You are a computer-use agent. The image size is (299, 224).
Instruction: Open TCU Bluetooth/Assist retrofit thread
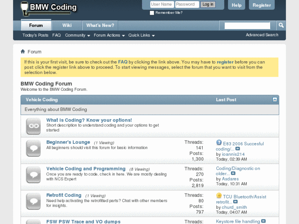click(241, 199)
